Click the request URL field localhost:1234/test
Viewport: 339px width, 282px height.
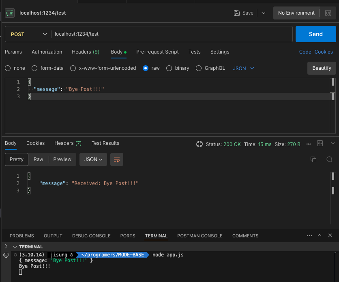(172, 34)
